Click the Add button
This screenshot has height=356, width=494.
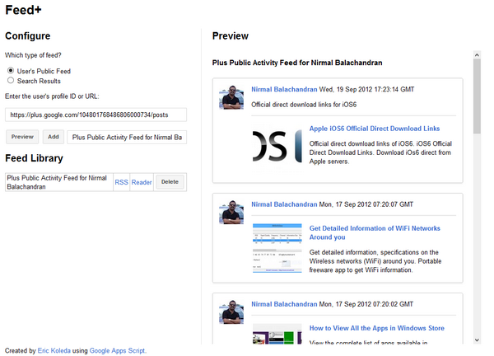tap(54, 137)
